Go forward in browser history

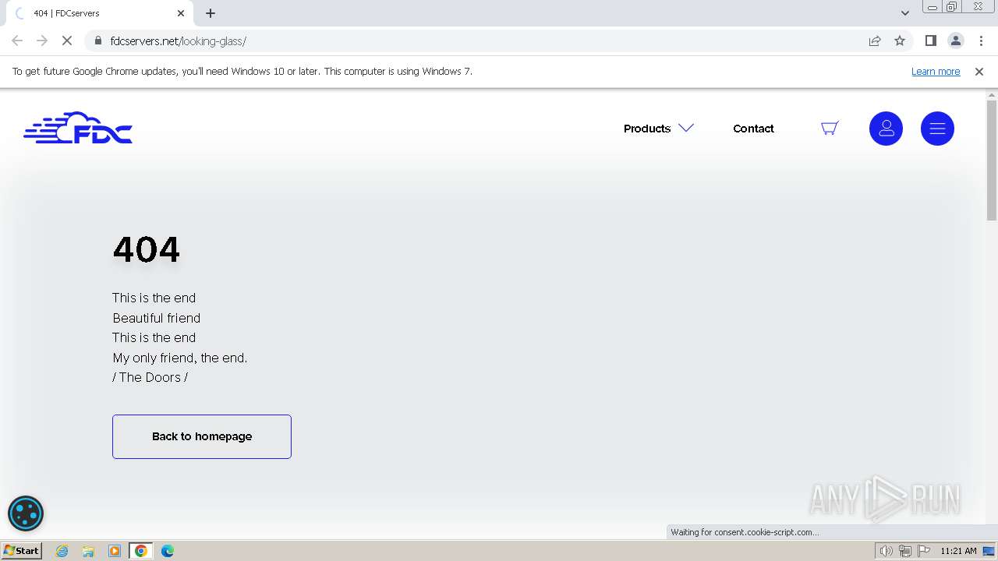[42, 41]
